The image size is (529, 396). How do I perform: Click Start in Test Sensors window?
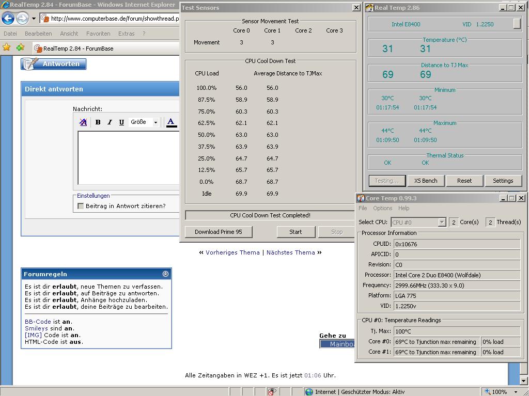(x=295, y=232)
